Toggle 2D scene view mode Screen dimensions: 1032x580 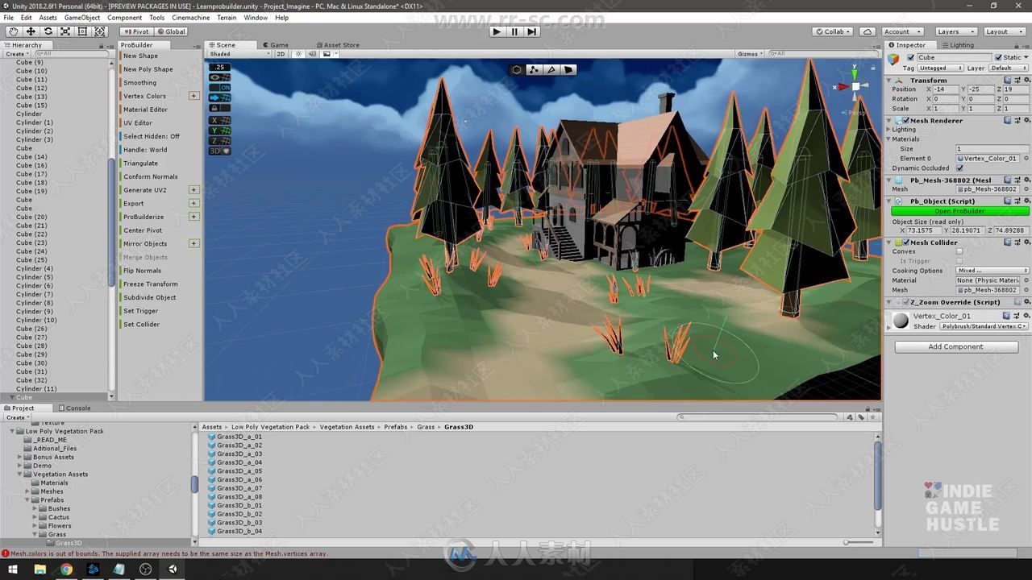point(281,54)
